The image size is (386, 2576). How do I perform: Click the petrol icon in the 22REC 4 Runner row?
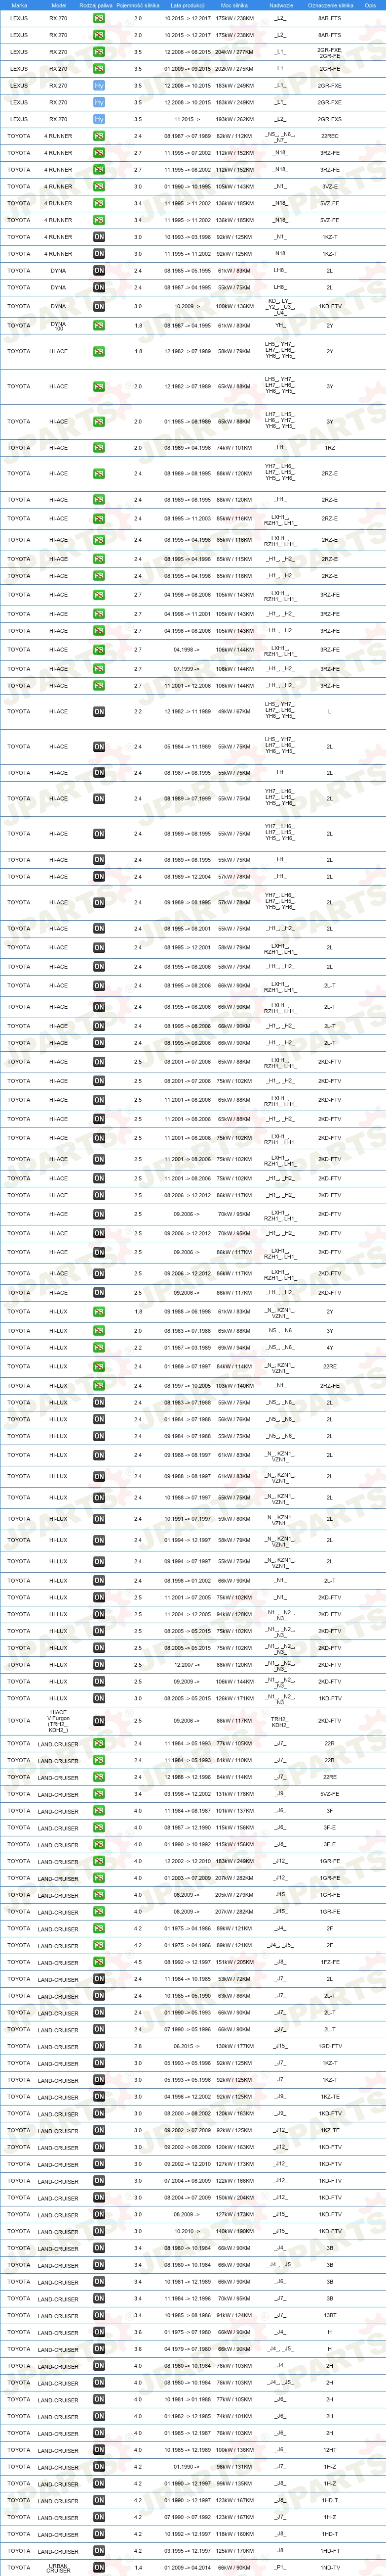pyautogui.click(x=99, y=136)
